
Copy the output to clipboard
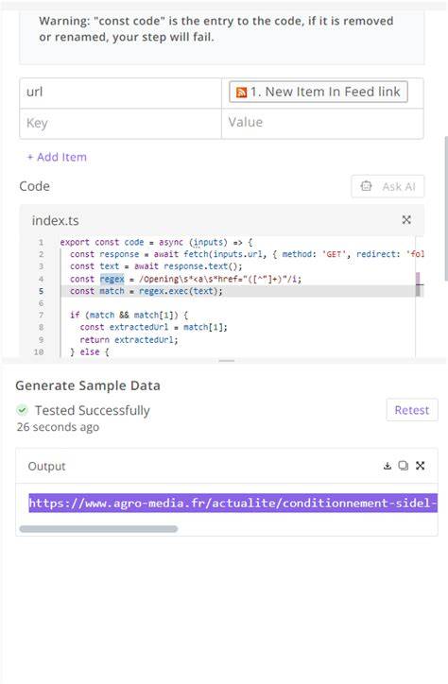(x=403, y=466)
